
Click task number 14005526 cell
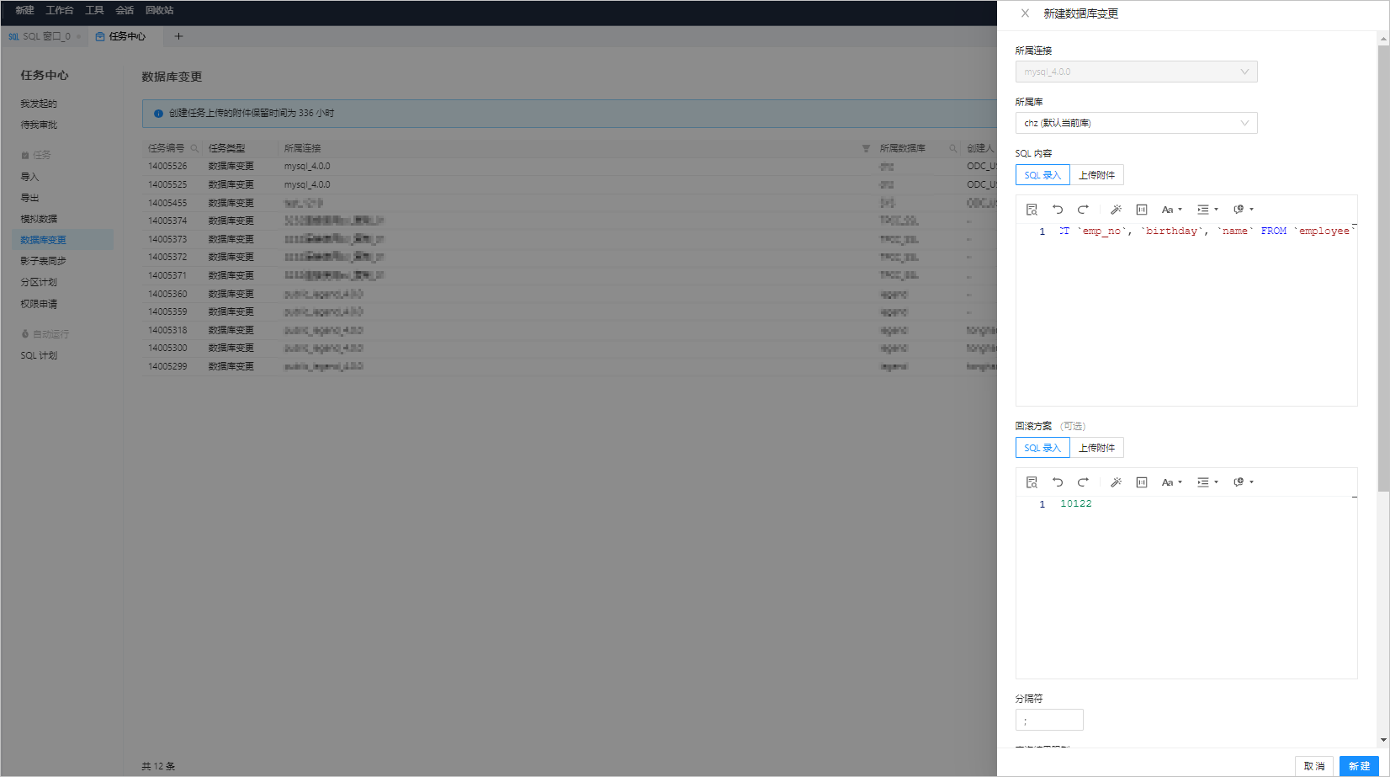pyautogui.click(x=167, y=166)
